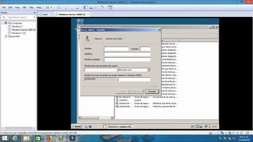Open the power options dropdown arrow
Image resolution: width=253 pixels, height=142 pixels.
click(51, 7)
